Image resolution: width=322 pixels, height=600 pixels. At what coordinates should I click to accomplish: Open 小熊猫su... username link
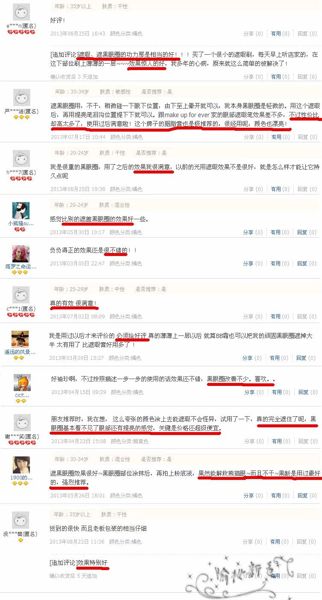[21, 224]
